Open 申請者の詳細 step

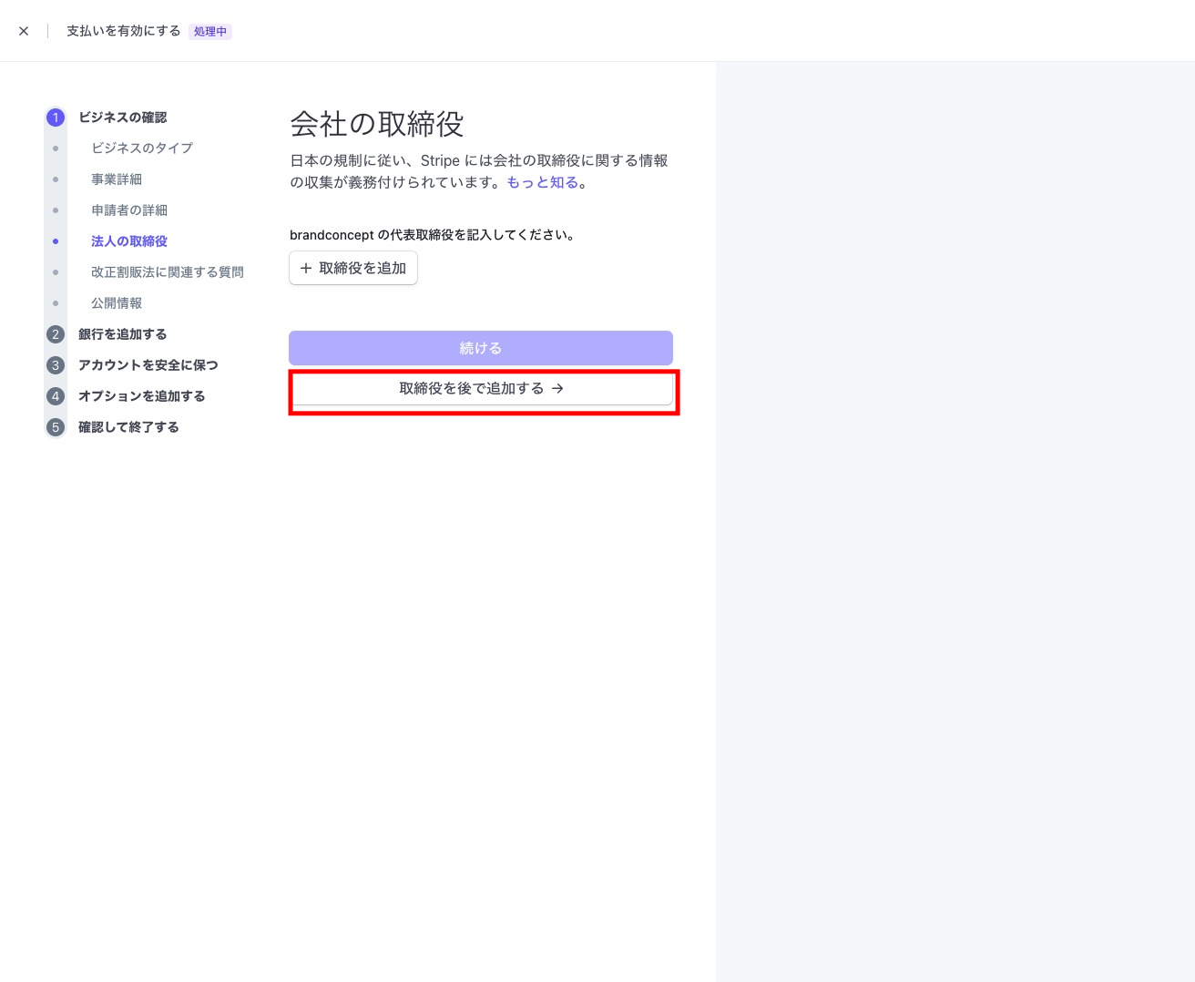[128, 210]
